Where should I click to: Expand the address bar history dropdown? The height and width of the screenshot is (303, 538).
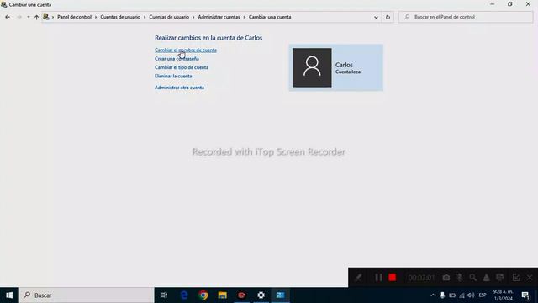(x=376, y=17)
